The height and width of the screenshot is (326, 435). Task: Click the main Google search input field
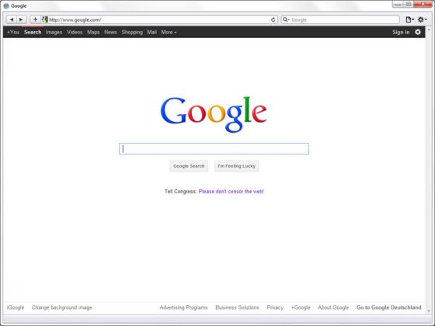(214, 148)
